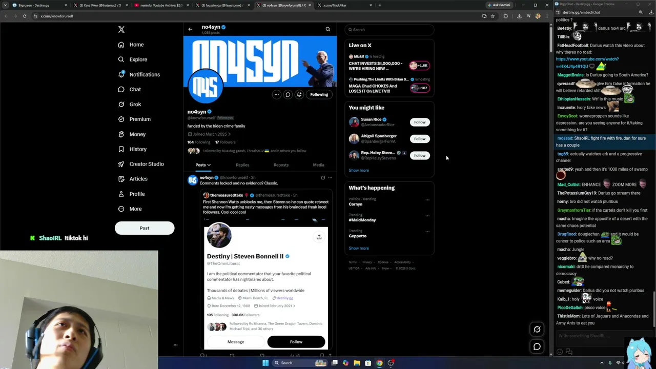This screenshot has width=656, height=369.
Task: Click the Windows Start button
Action: click(265, 363)
